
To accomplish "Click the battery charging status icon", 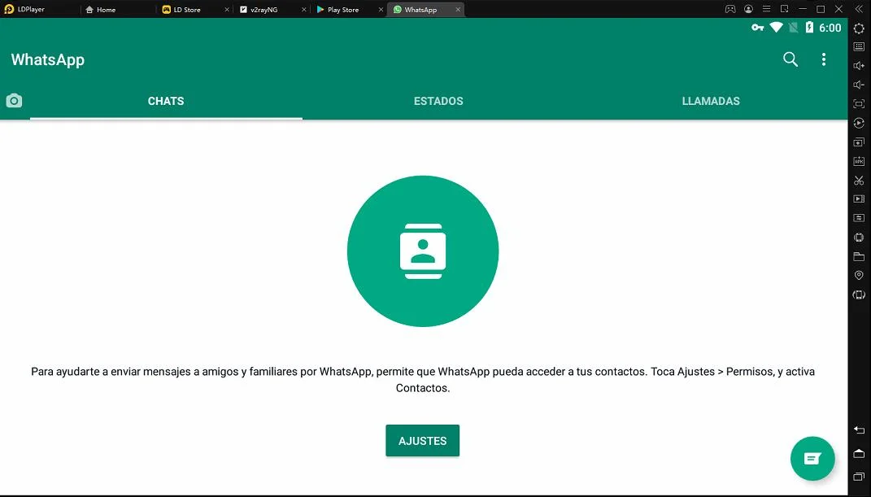I will point(809,27).
